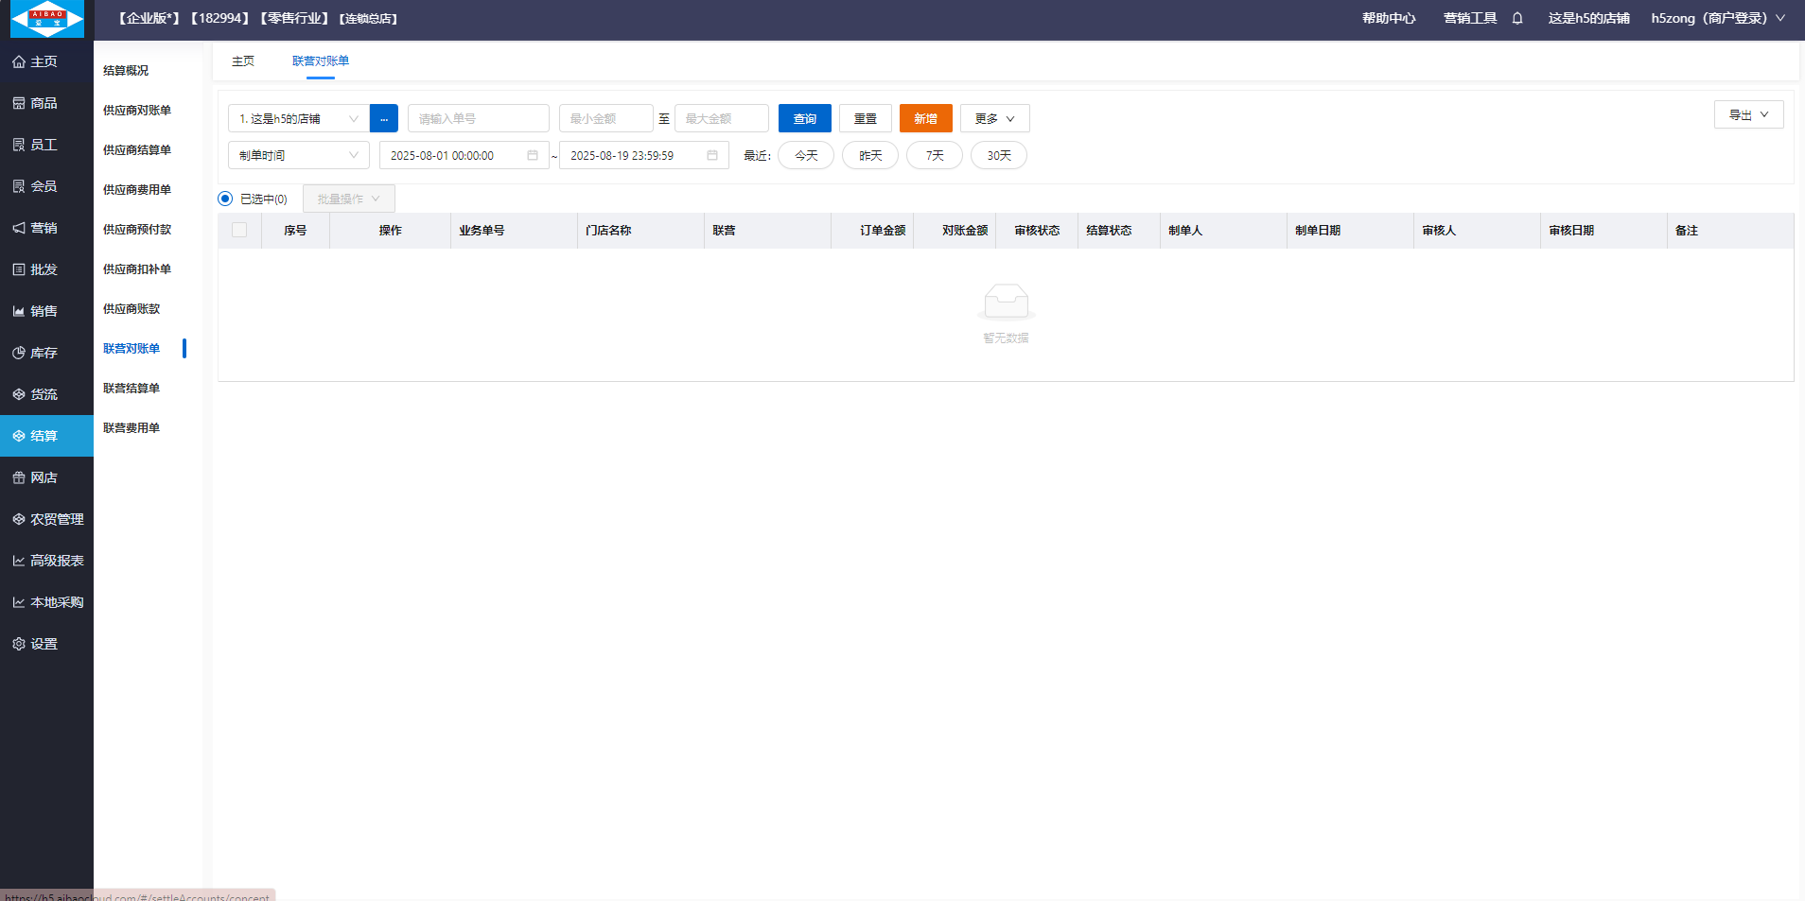Click calendar icon in start date field
This screenshot has width=1805, height=901.
533,155
